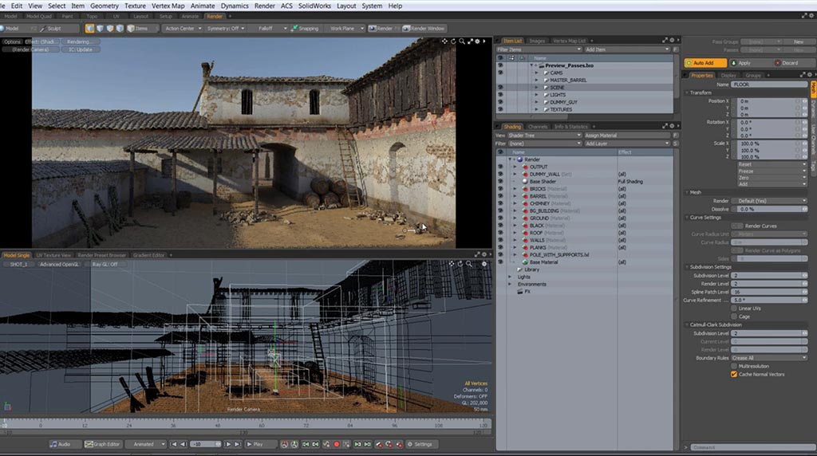Toggle visibility of TEXTURES group
Image resolution: width=817 pixels, height=456 pixels.
(500, 109)
